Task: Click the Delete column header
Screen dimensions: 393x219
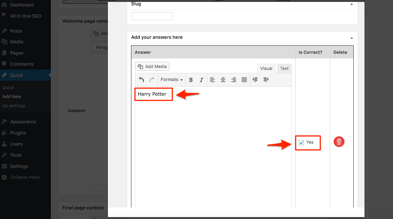Action: (340, 52)
